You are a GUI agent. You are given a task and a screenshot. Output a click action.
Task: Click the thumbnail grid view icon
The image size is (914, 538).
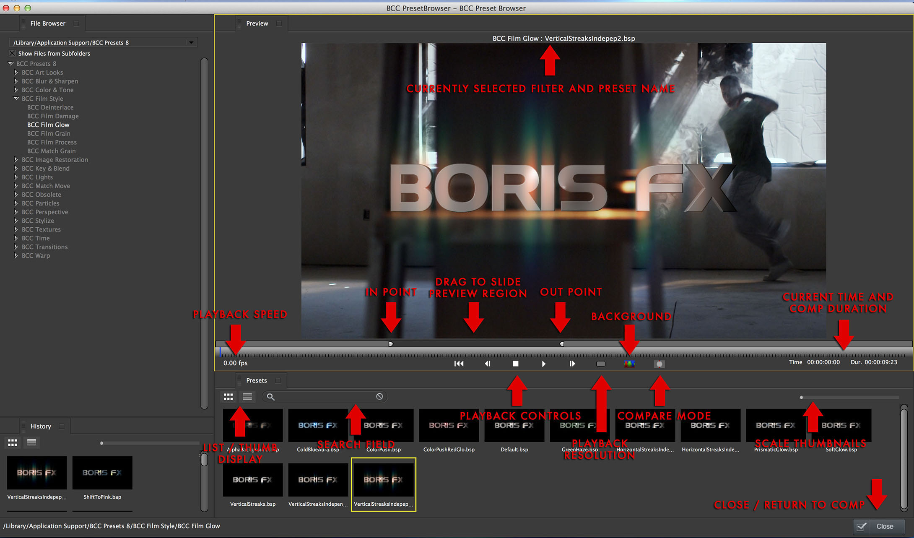[228, 396]
